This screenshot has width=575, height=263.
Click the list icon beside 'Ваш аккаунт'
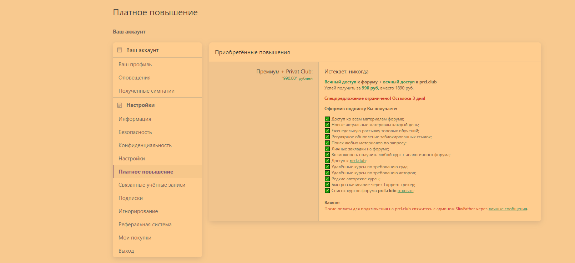[120, 50]
